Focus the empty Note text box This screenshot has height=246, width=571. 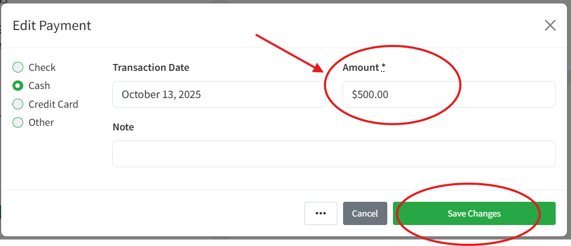(333, 154)
